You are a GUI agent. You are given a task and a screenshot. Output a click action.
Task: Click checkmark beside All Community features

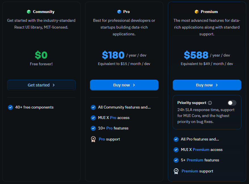coord(93,107)
